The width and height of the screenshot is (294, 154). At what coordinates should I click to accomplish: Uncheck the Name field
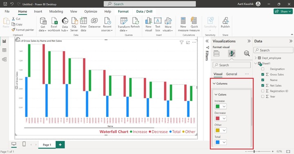point(263,80)
